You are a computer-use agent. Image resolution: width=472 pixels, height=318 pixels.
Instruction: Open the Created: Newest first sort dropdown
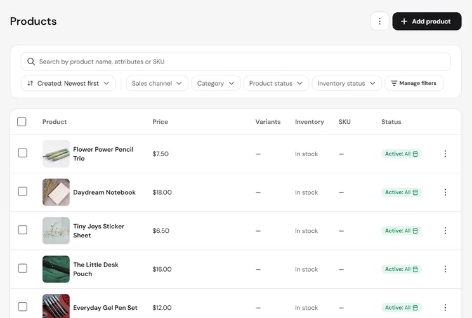[69, 83]
